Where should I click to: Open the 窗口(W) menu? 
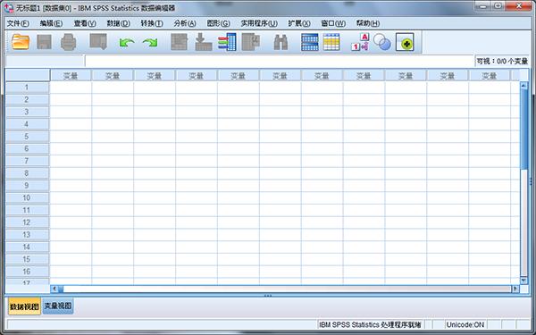point(333,23)
